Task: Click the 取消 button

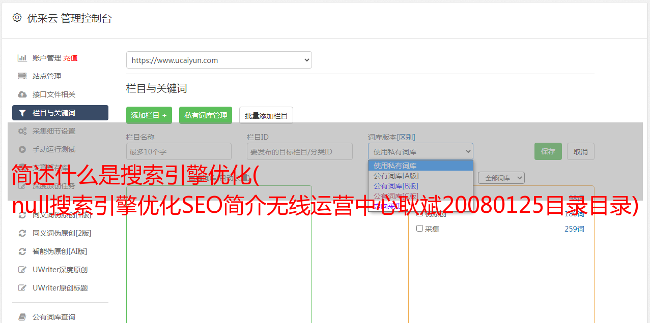Action: (x=581, y=151)
